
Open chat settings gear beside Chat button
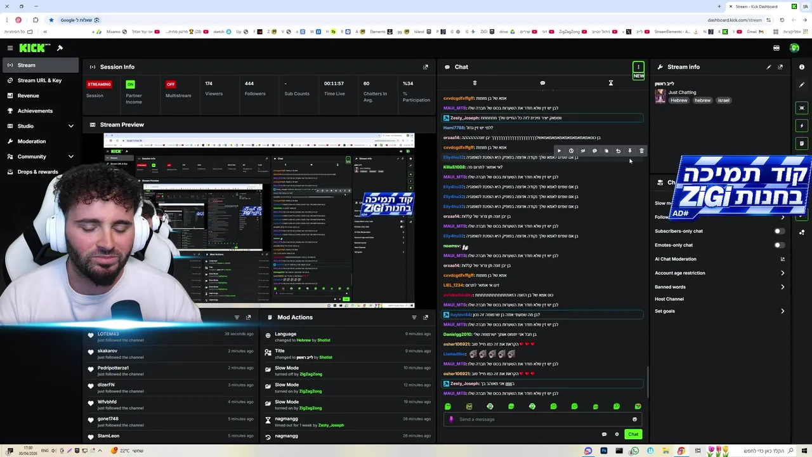tap(617, 434)
